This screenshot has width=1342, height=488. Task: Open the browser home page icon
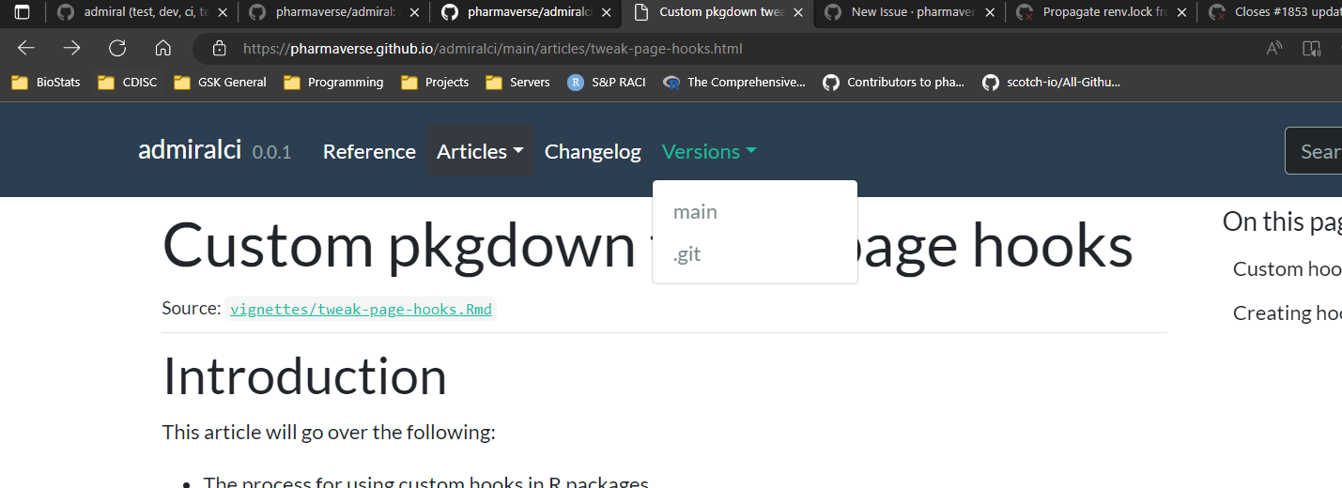pos(162,48)
